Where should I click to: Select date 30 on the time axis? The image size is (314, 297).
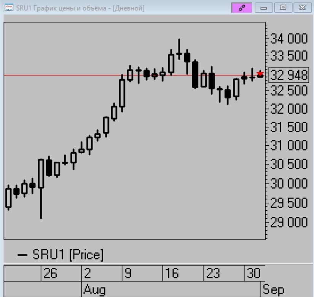(253, 273)
